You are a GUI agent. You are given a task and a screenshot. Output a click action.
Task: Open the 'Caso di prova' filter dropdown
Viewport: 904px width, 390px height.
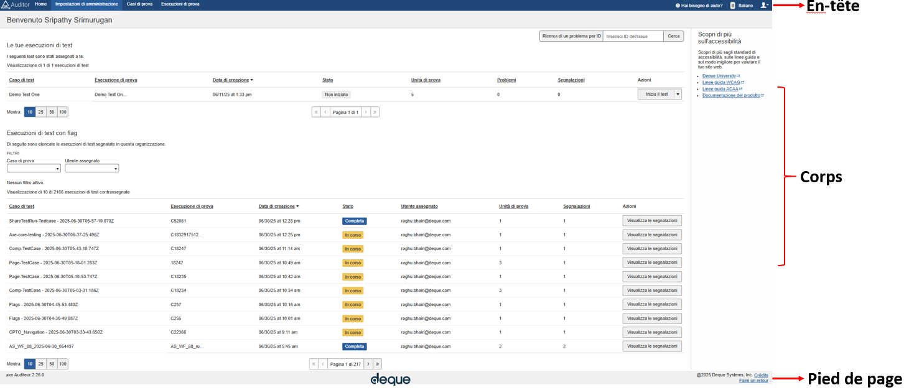pos(34,168)
